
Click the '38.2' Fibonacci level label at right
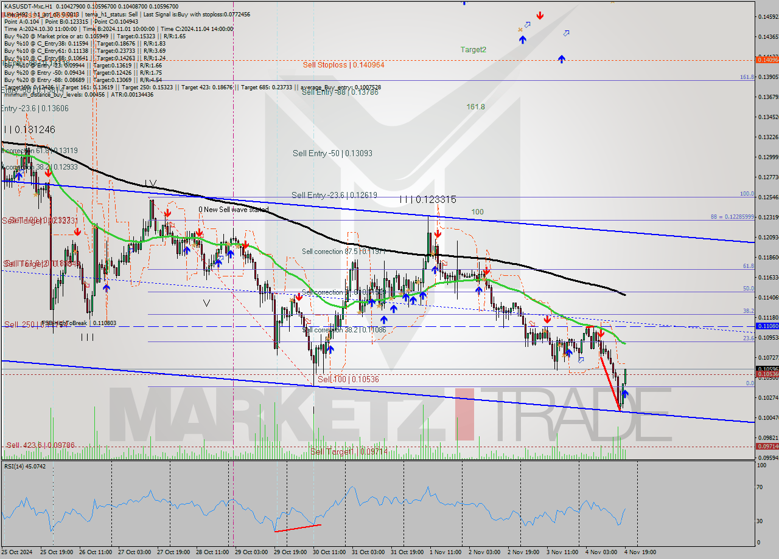(748, 310)
